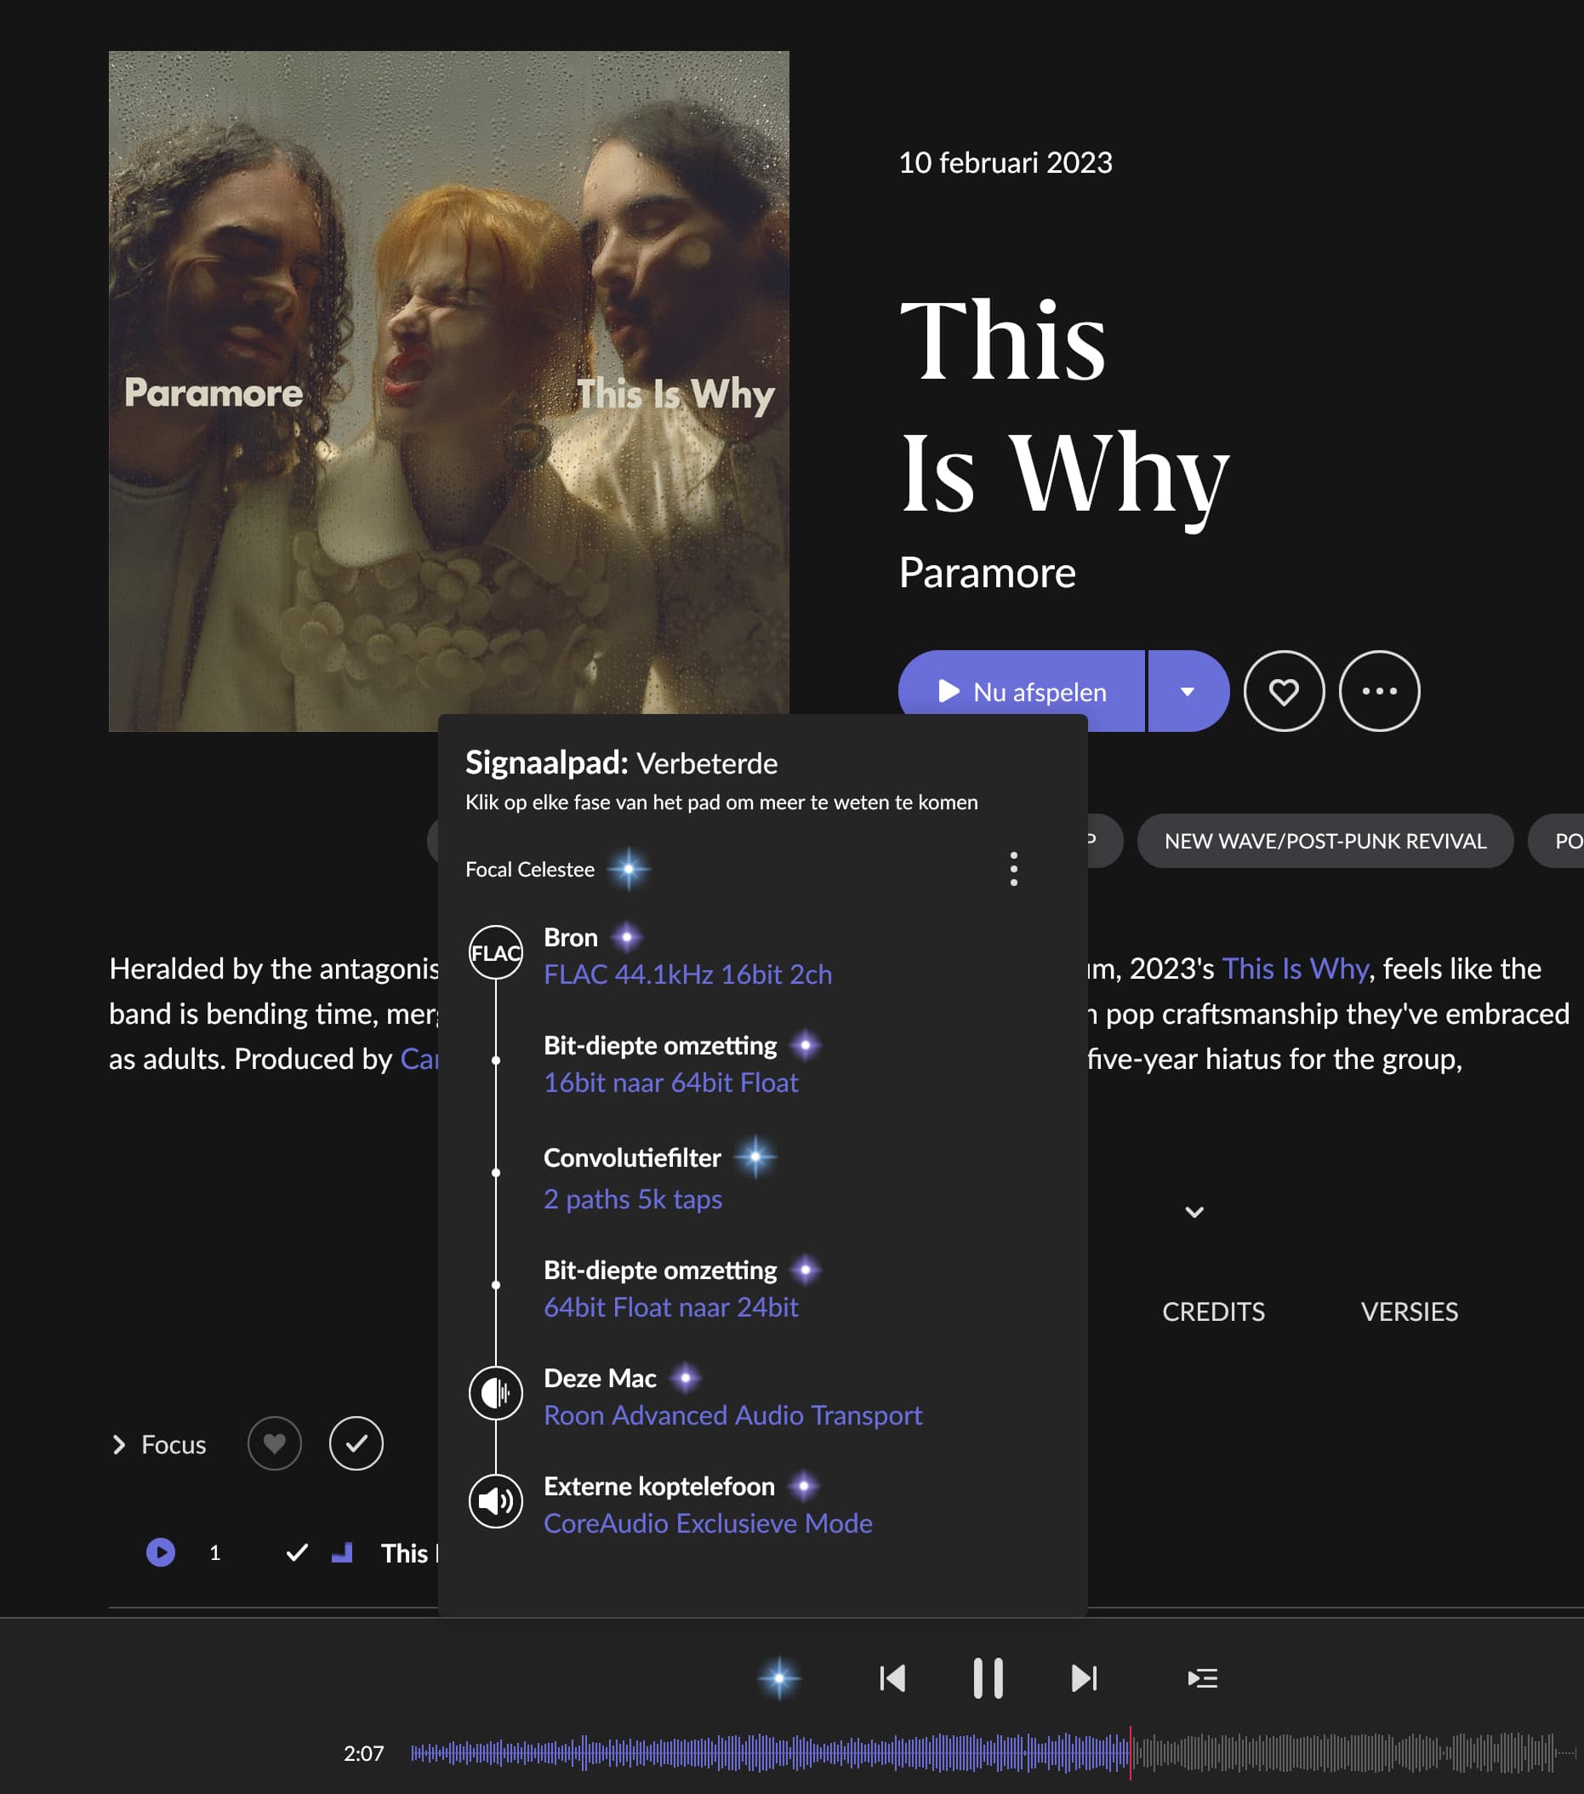Image resolution: width=1584 pixels, height=1794 pixels.
Task: Click the signal quality icon on track 1
Action: (342, 1552)
